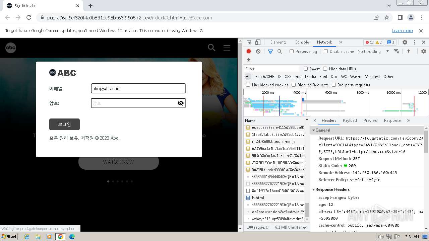
Task: Follow the Learn more link
Action: [x=402, y=31]
